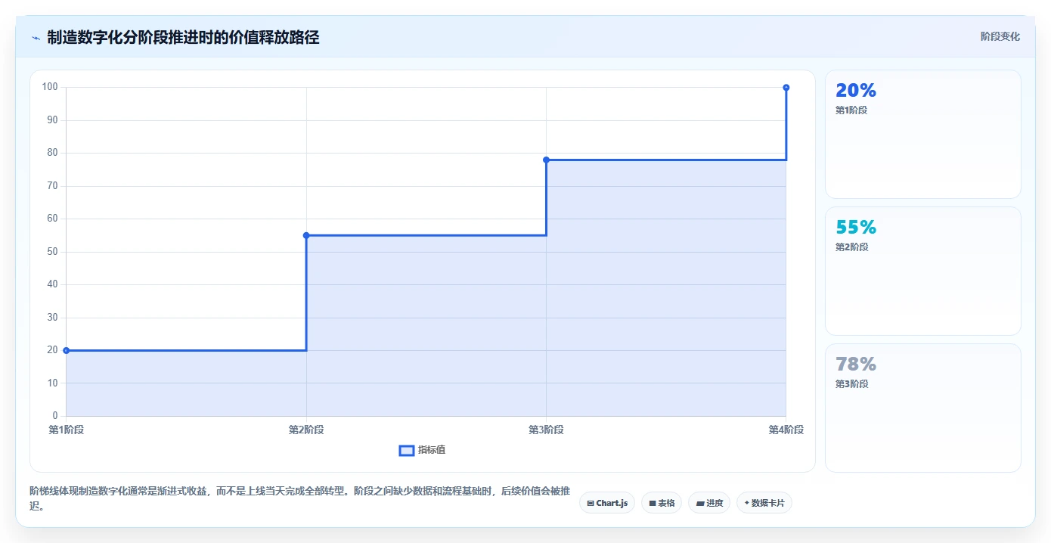Screen dimensions: 1051x543
Task: Click the lightning icon beside the title
Action: click(x=36, y=38)
